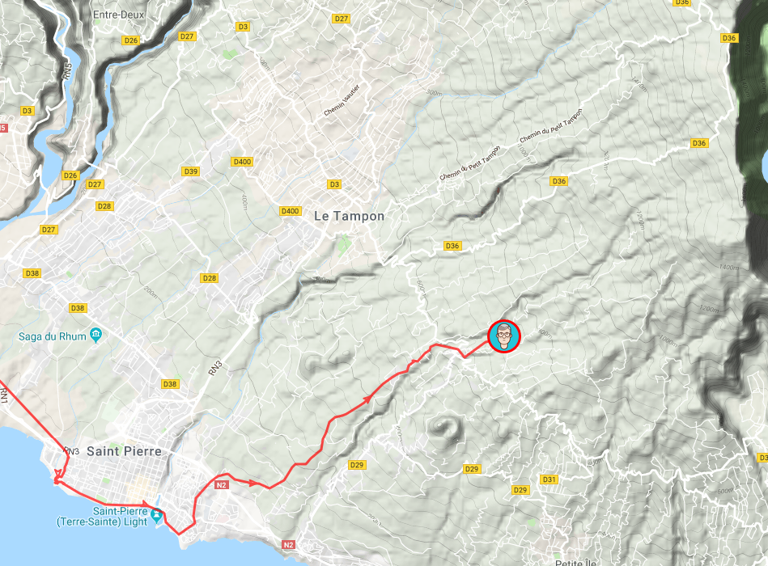Select the Entre-Deux town label
Viewport: 768px width, 566px height.
118,15
